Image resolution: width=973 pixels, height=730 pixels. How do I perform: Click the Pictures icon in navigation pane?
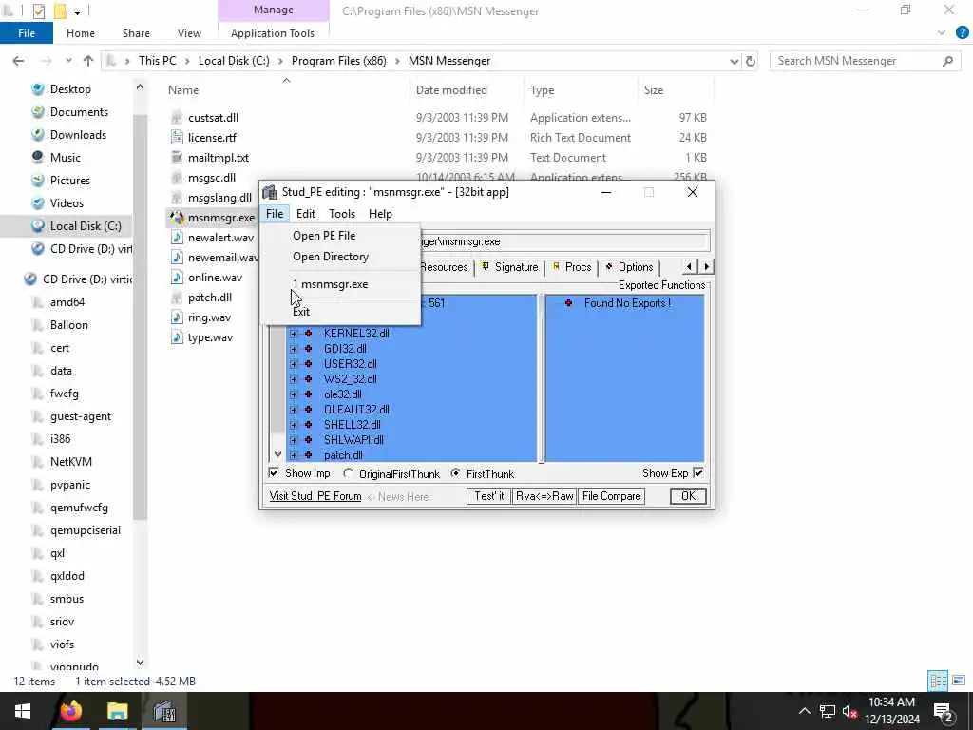(x=38, y=180)
